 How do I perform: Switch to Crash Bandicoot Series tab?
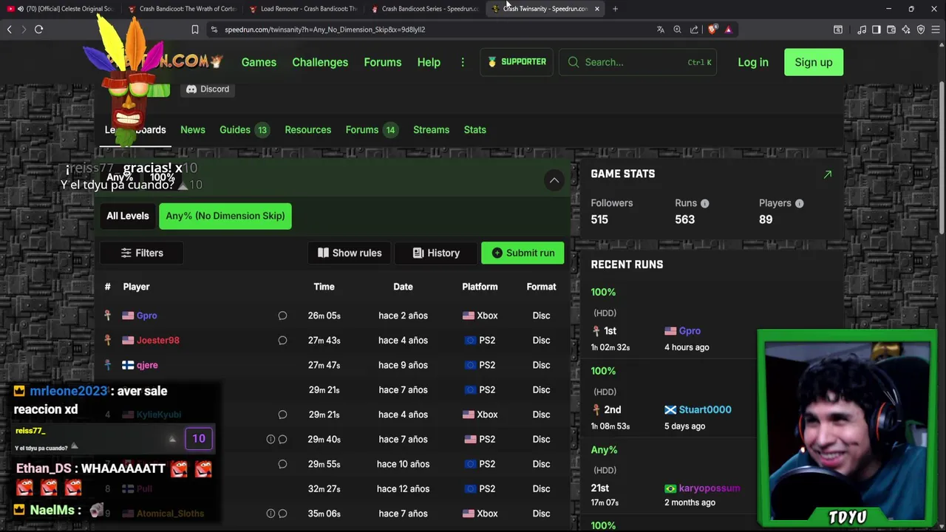coord(425,9)
